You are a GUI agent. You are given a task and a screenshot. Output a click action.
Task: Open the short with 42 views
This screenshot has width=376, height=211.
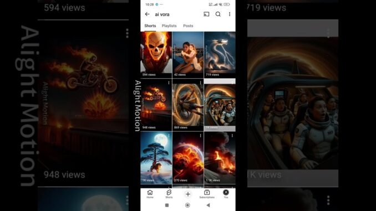[188, 55]
